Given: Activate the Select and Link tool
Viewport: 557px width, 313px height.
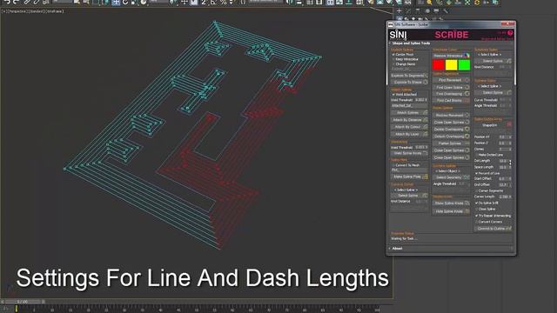Looking at the screenshot, I should 27,2.
